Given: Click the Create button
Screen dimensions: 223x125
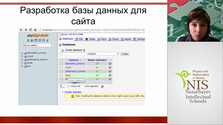Looking at the screenshot, I should pos(125,54).
